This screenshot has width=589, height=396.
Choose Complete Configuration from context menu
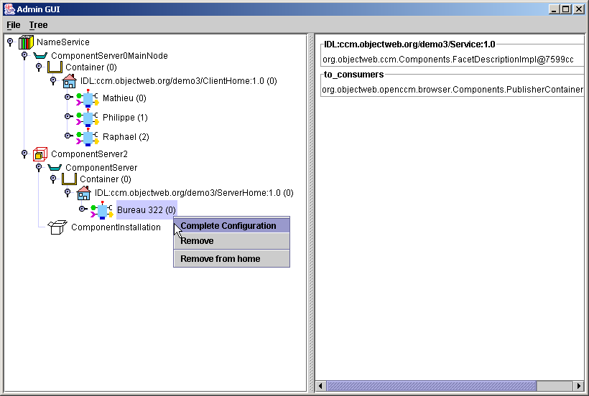coord(231,226)
